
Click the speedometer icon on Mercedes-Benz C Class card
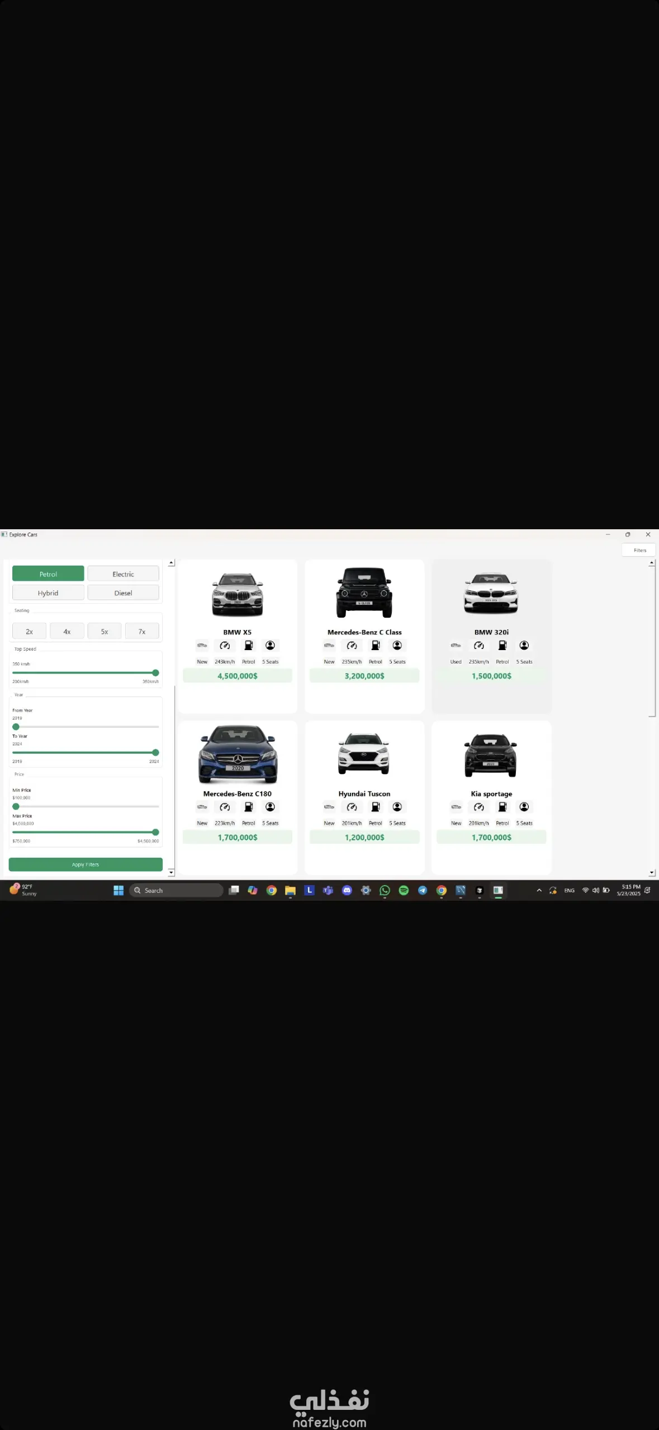tap(352, 646)
